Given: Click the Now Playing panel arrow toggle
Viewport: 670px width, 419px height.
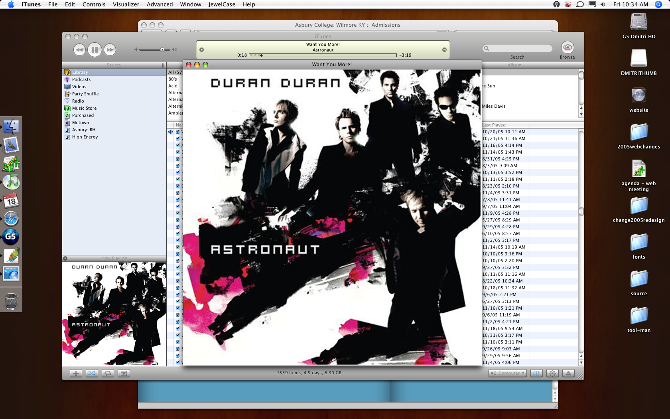Looking at the screenshot, I should 65,258.
